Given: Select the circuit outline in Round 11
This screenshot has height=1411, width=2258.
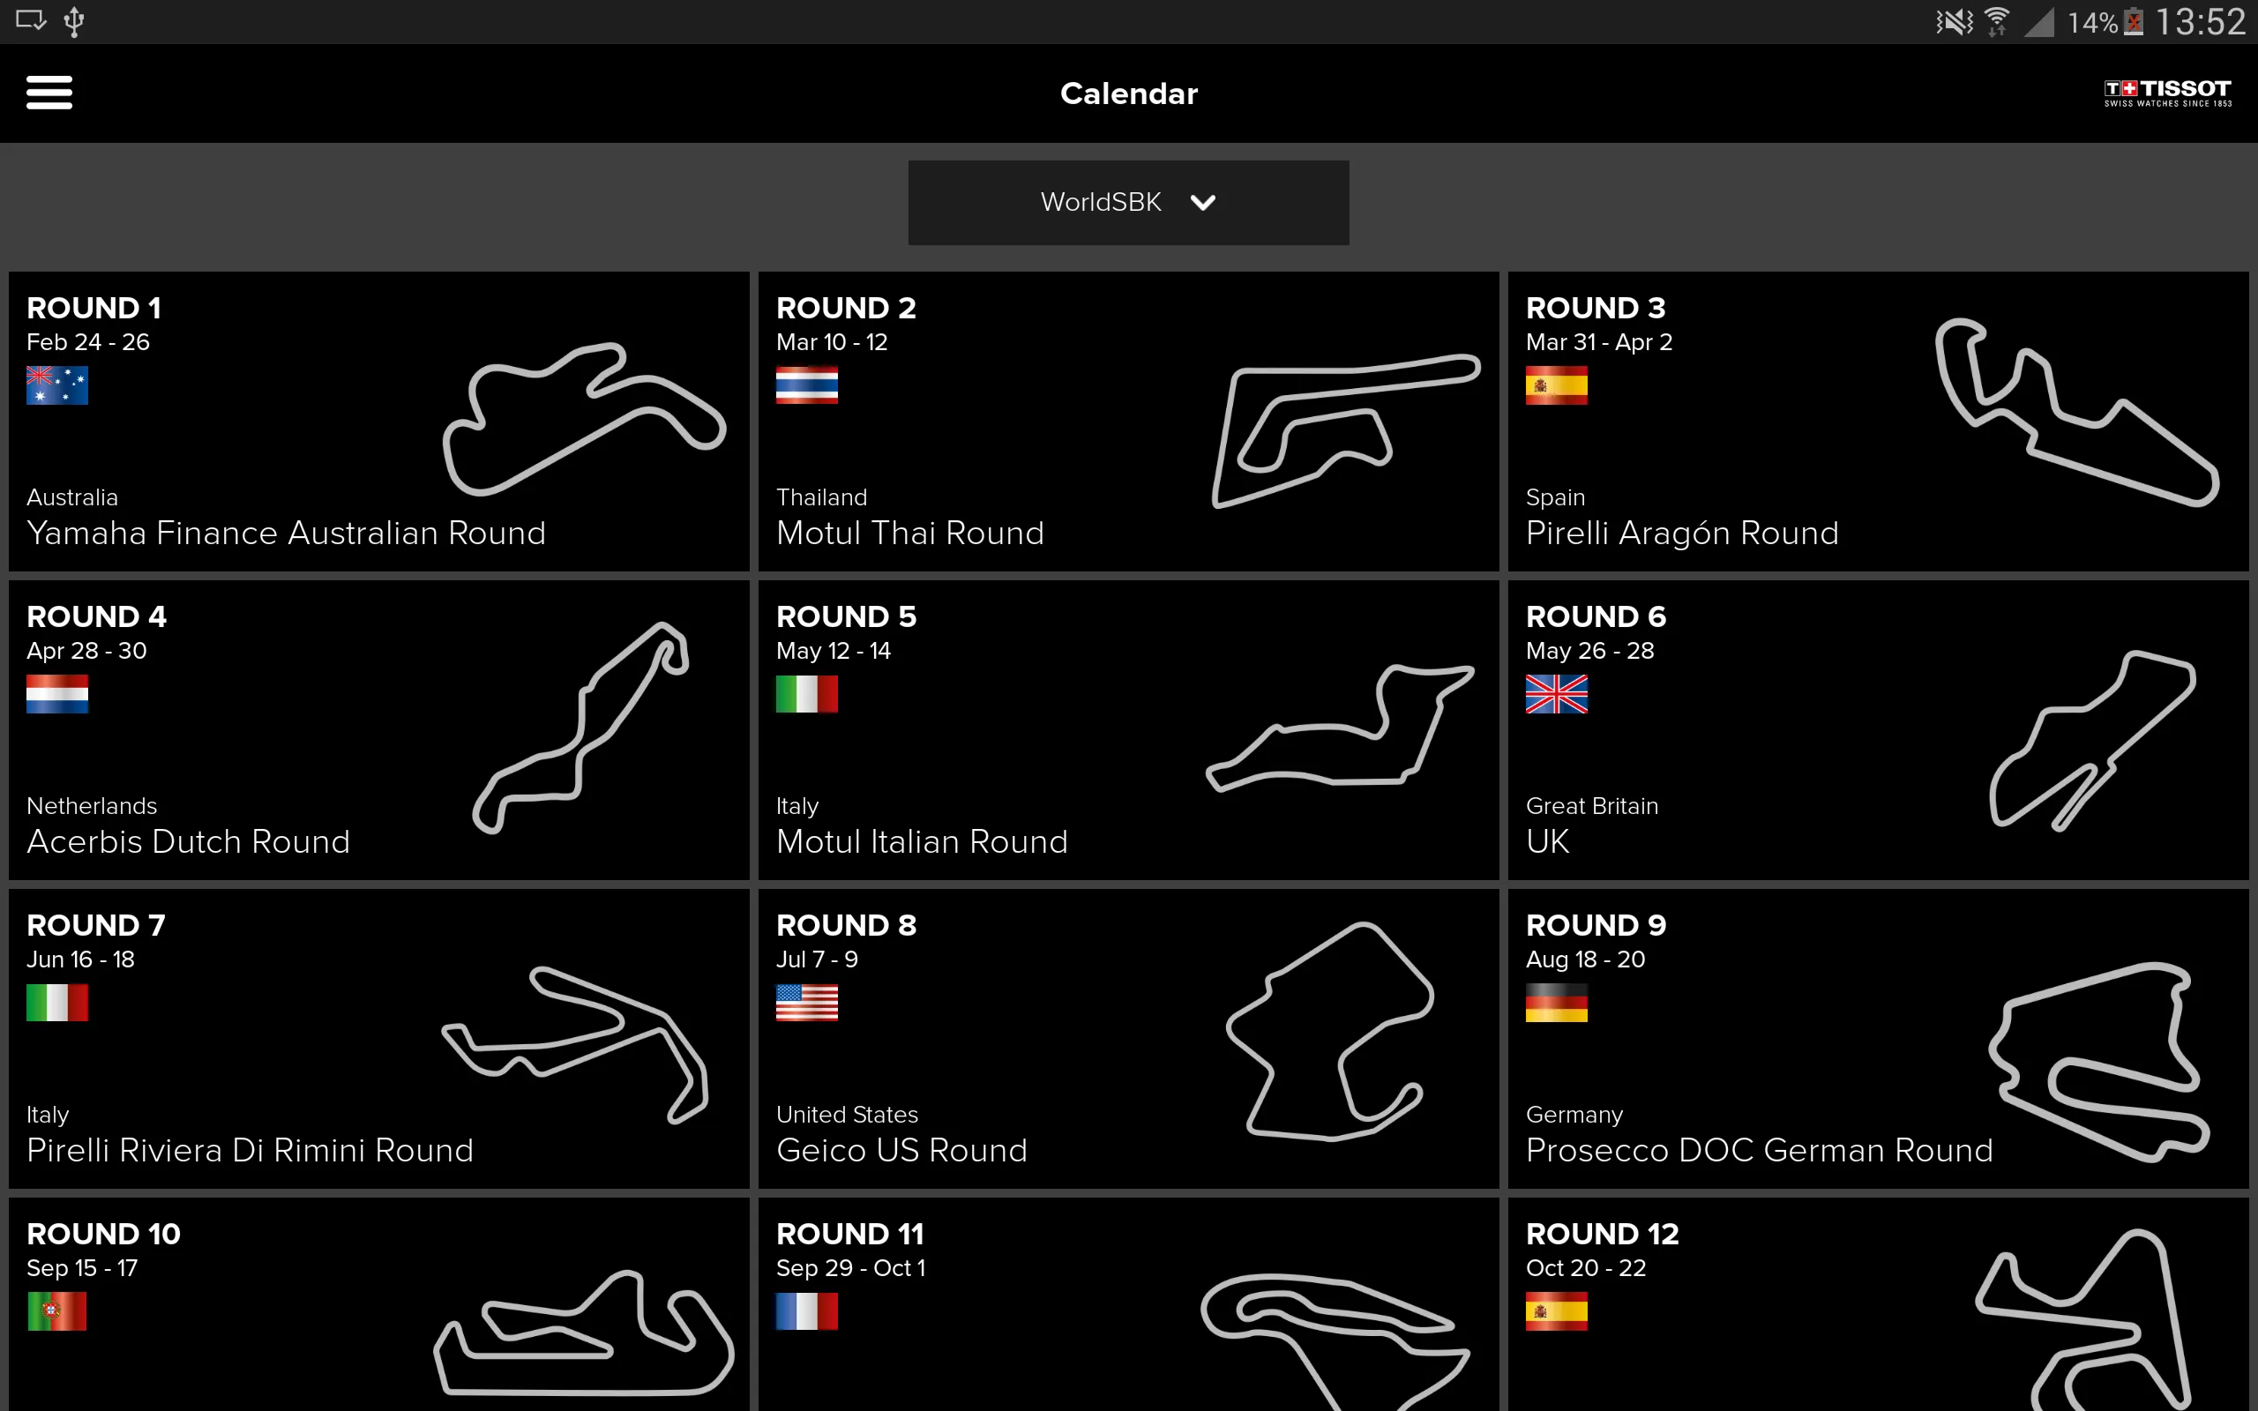Looking at the screenshot, I should tap(1335, 1342).
